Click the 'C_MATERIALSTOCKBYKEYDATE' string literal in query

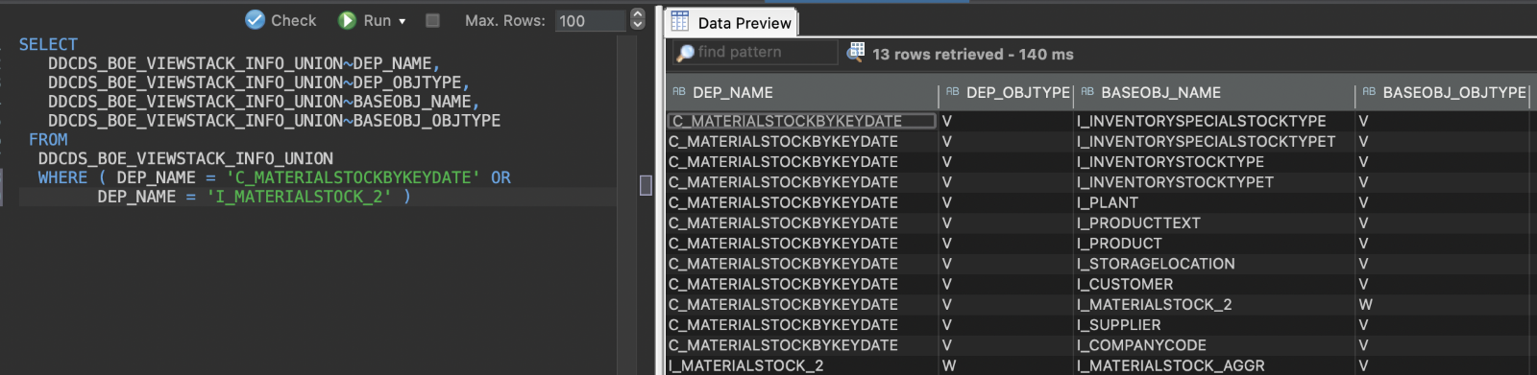353,177
